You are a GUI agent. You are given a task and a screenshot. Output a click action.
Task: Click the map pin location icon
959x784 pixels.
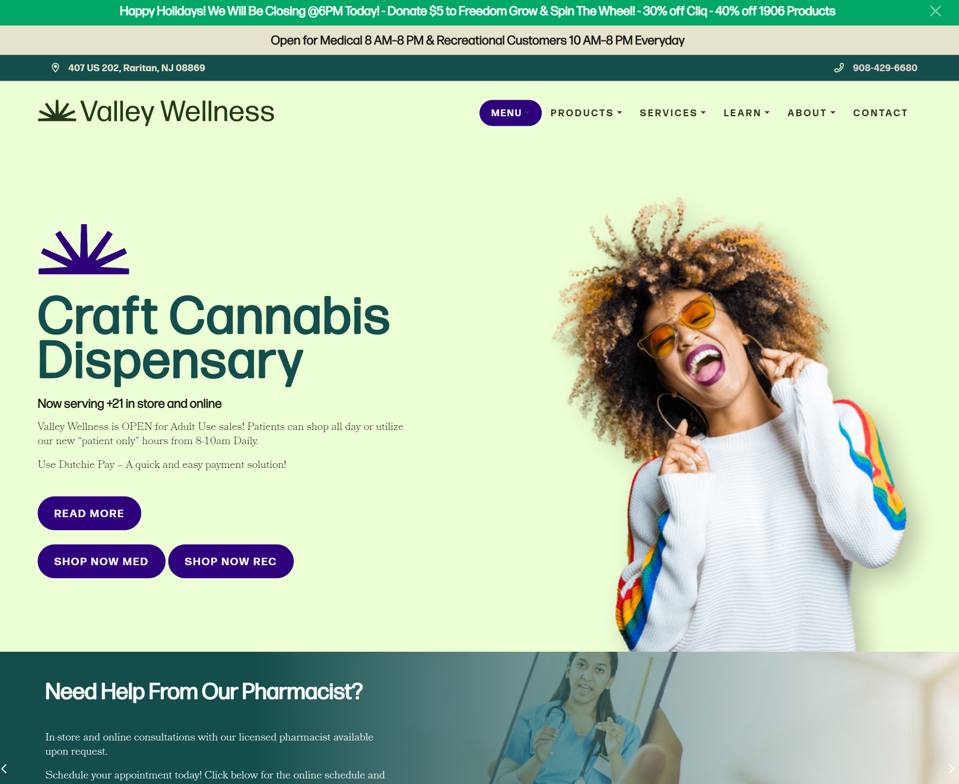55,68
